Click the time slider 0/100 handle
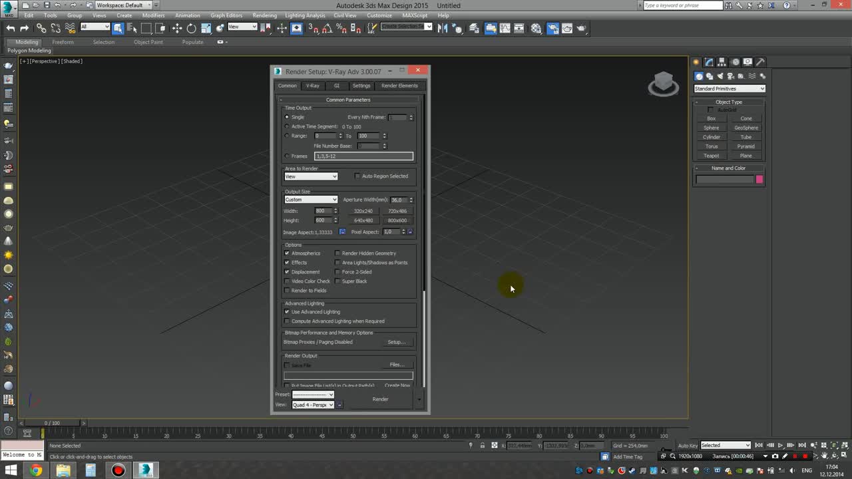The height and width of the screenshot is (479, 852). (x=52, y=423)
